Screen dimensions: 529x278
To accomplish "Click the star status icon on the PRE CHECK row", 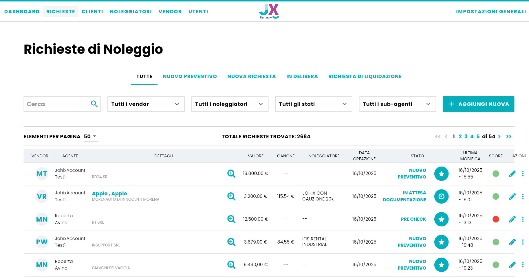I will 441,219.
